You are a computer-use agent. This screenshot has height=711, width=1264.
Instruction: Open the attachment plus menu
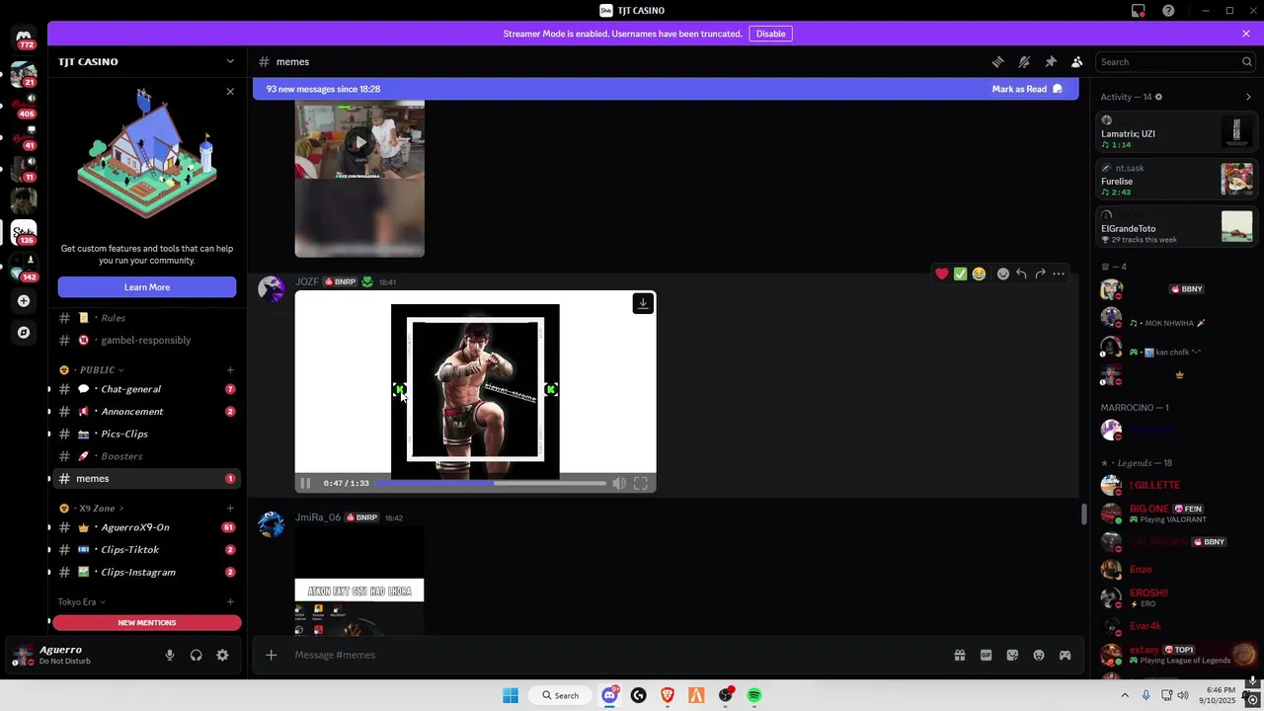point(271,655)
